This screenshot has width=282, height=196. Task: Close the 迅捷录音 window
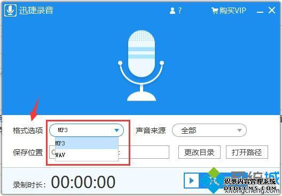pyautogui.click(x=271, y=10)
